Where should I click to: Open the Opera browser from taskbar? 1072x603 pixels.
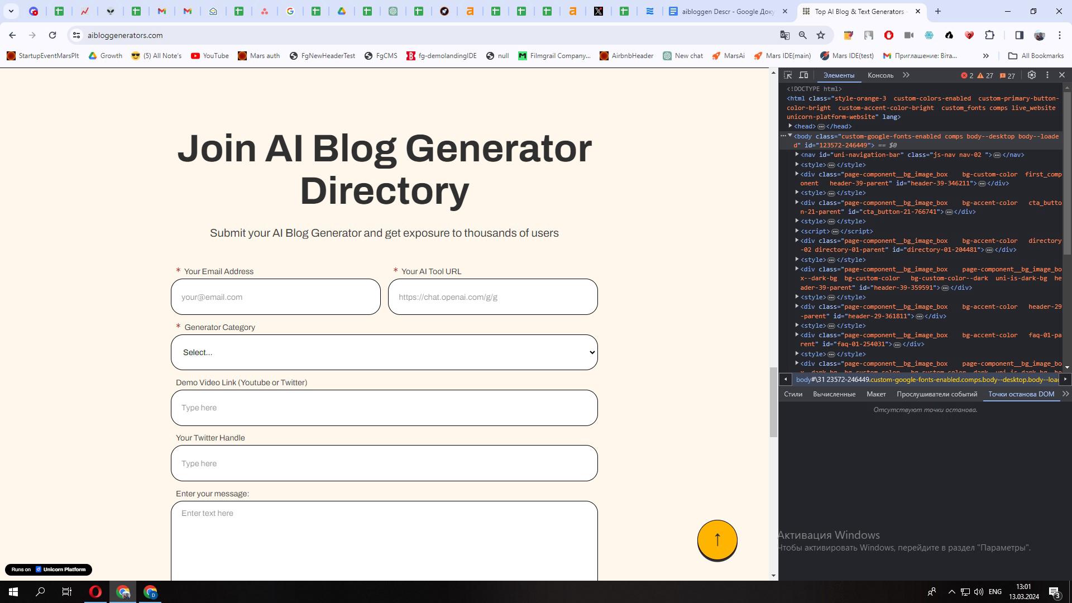(x=95, y=592)
